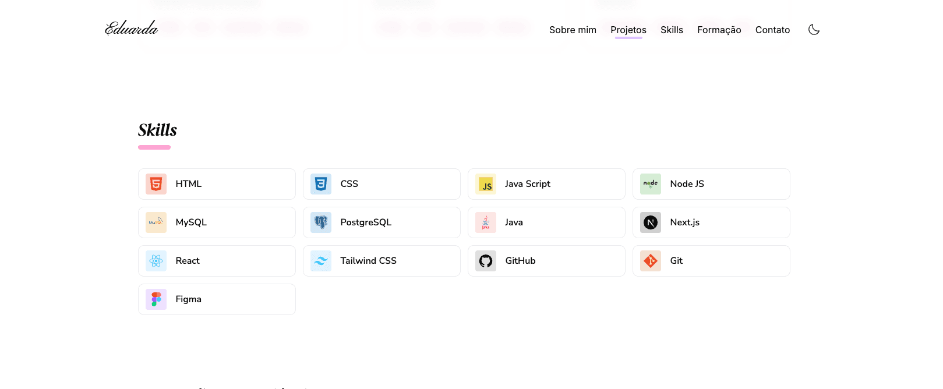Go to Projetos section in navbar
This screenshot has width=943, height=389.
pyautogui.click(x=628, y=30)
